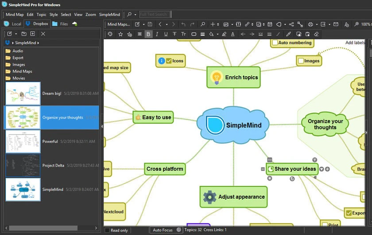The height and width of the screenshot is (235, 372).
Task: Open the fill color dropdown arrow
Action: pyautogui.click(x=217, y=34)
